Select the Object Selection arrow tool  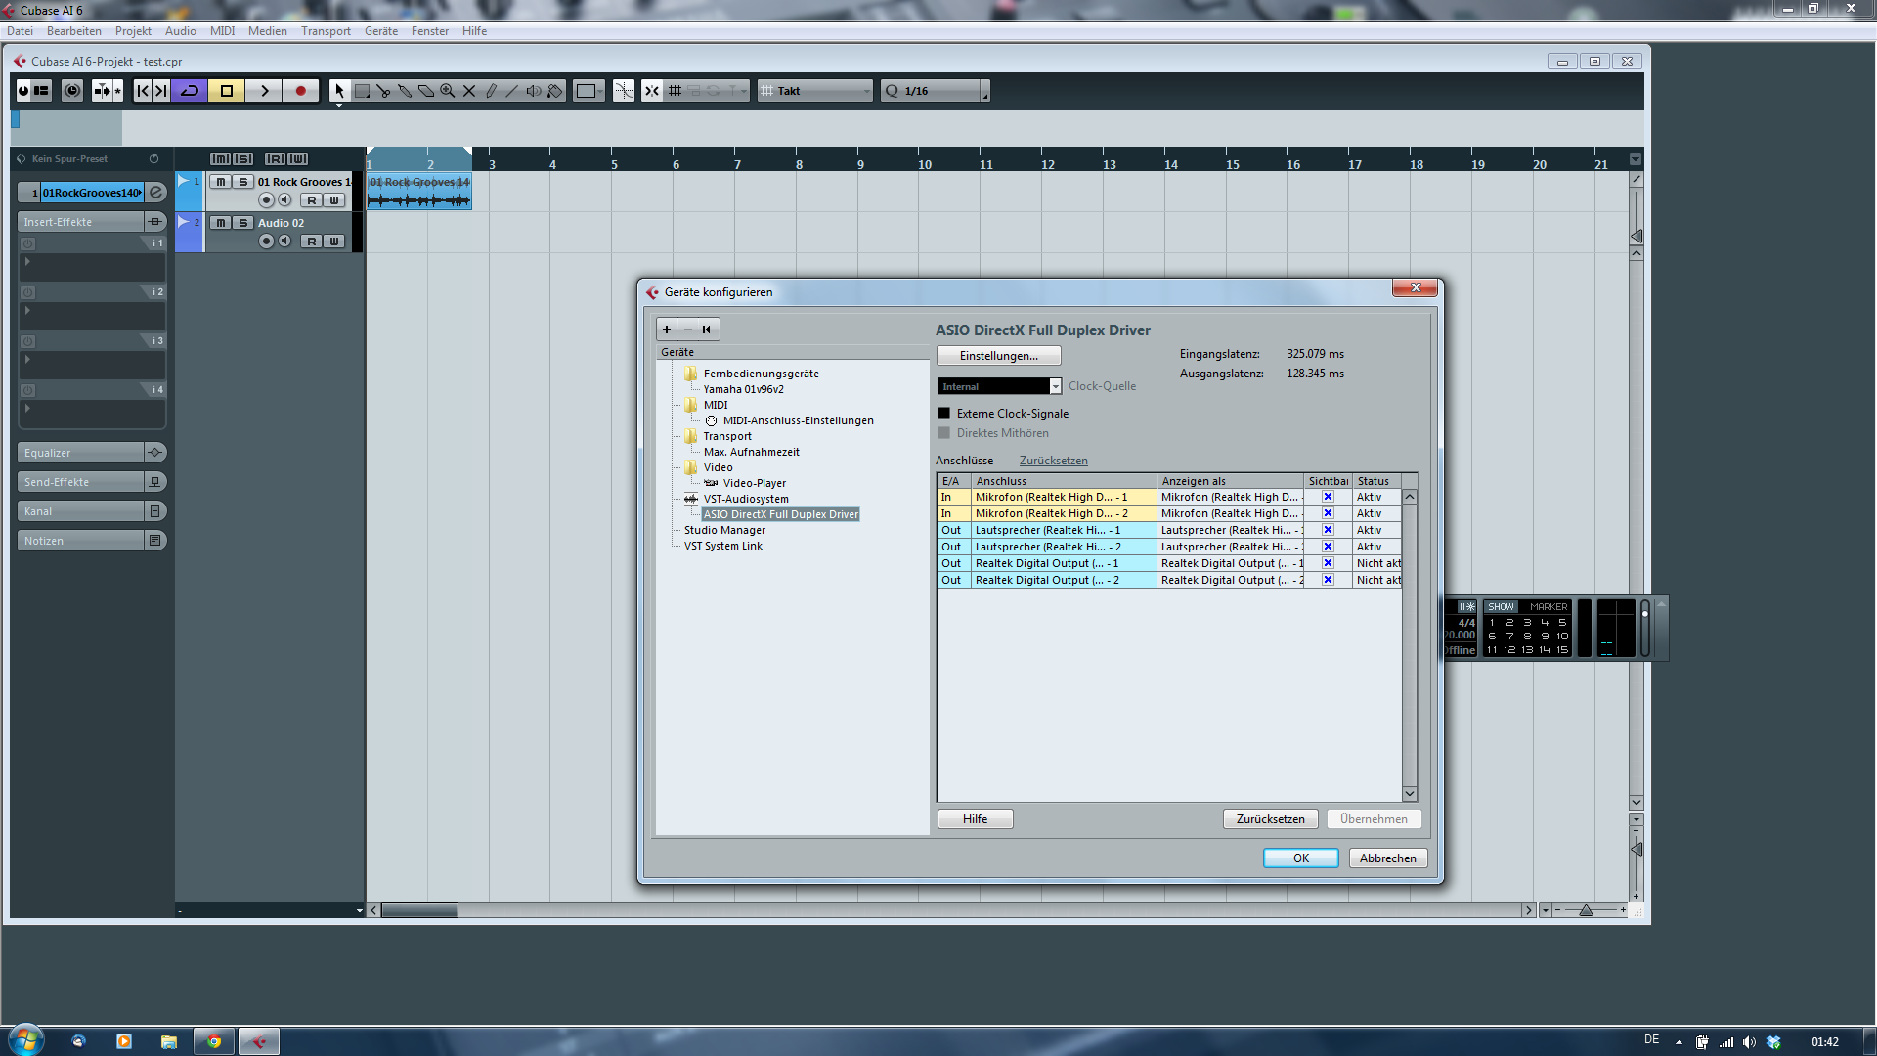339,91
